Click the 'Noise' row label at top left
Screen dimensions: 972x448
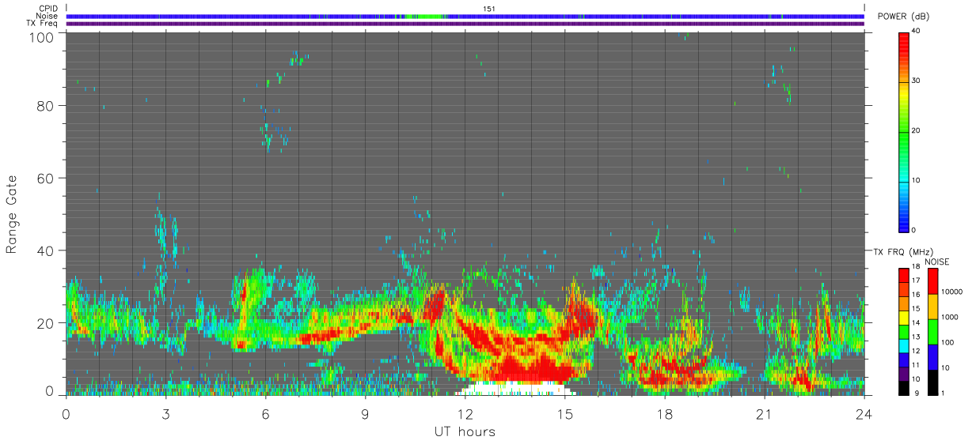(48, 16)
